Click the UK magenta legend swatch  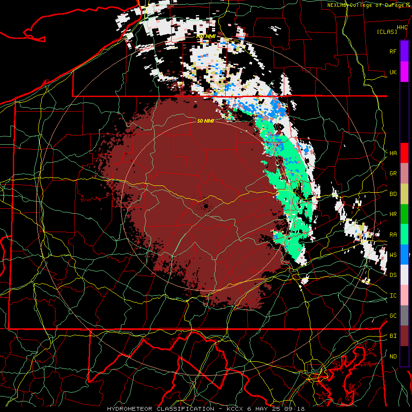pos(404,72)
